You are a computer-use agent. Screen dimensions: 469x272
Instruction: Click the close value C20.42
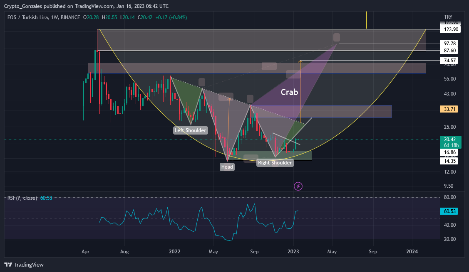pos(145,17)
